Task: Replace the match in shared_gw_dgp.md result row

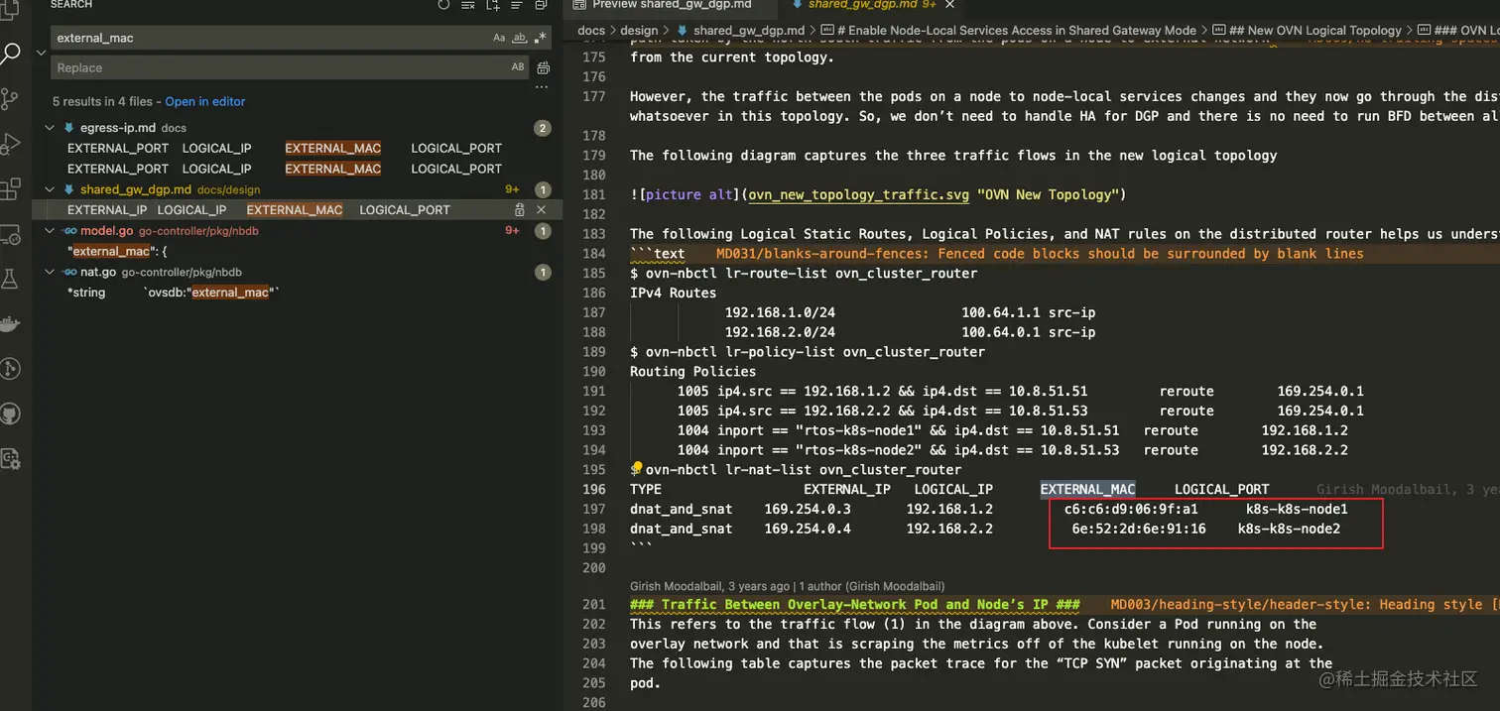Action: [520, 210]
